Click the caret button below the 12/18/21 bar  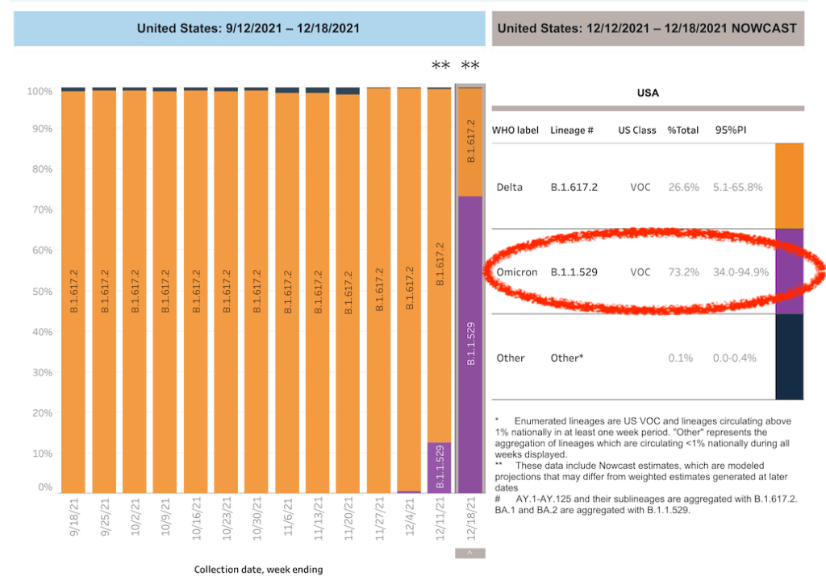tap(470, 553)
